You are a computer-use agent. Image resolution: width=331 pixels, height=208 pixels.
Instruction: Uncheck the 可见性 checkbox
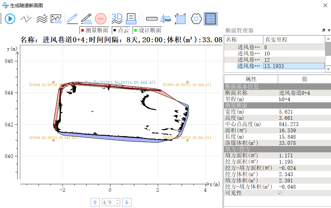point(280,193)
